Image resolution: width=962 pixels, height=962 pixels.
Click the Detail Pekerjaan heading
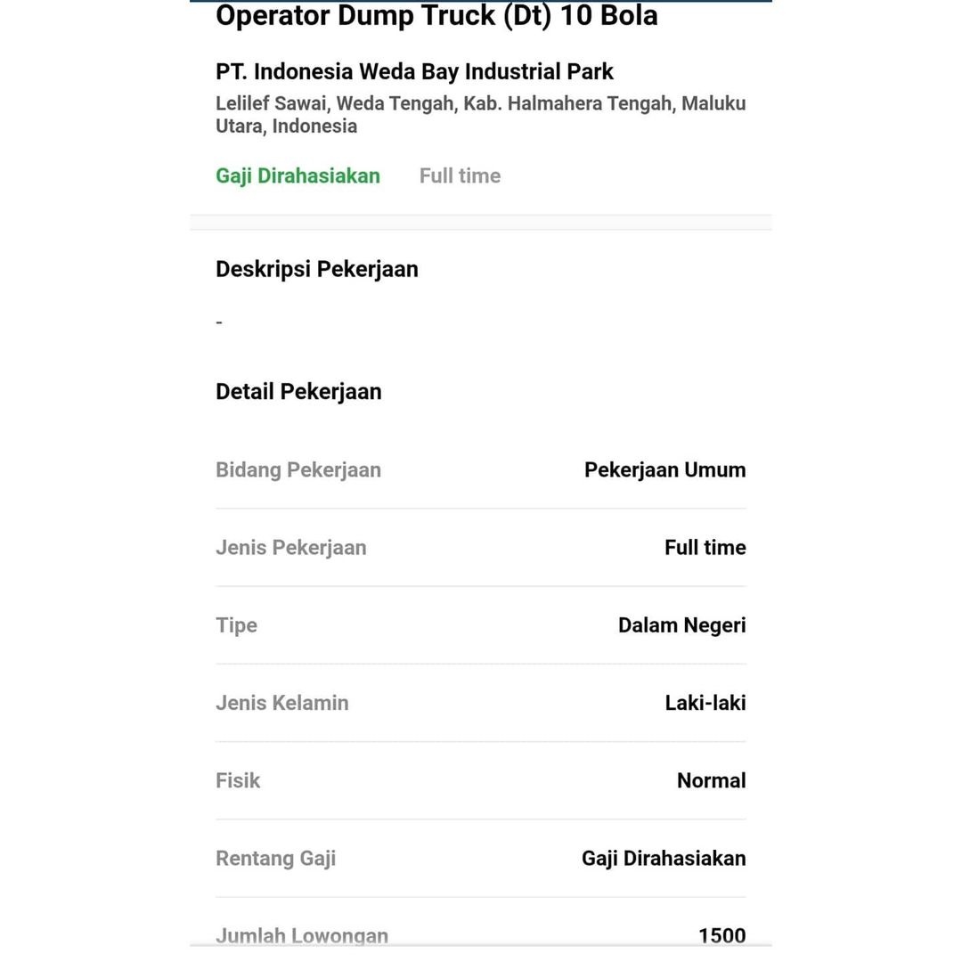298,392
